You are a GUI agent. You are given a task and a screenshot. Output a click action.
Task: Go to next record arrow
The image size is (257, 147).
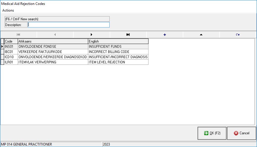[91, 35]
